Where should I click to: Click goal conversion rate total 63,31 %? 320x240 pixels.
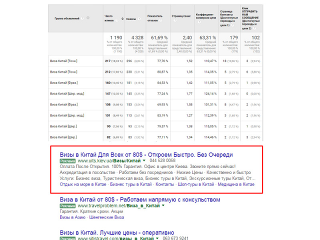pyautogui.click(x=208, y=38)
